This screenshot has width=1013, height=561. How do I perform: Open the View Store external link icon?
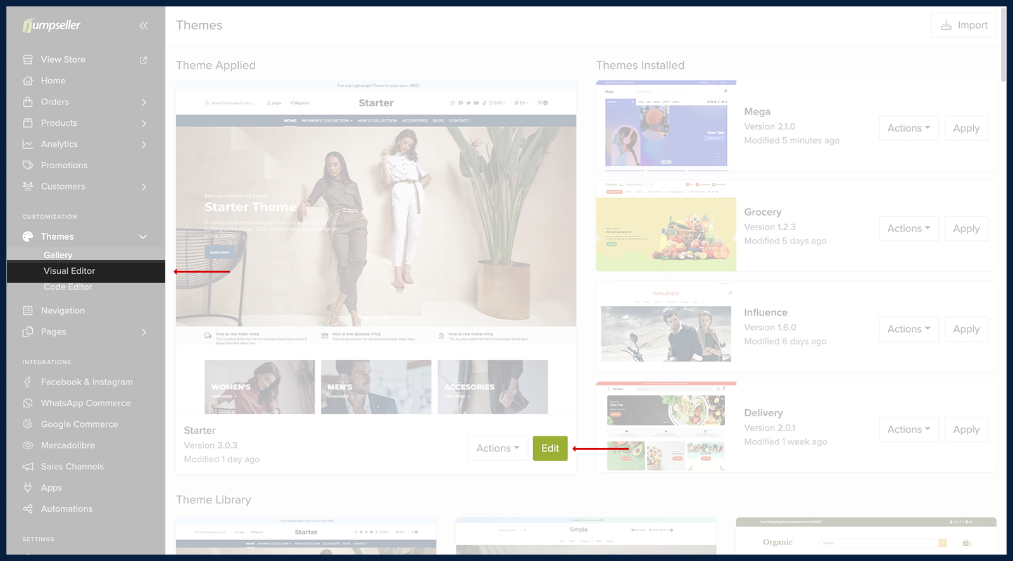[x=144, y=60]
